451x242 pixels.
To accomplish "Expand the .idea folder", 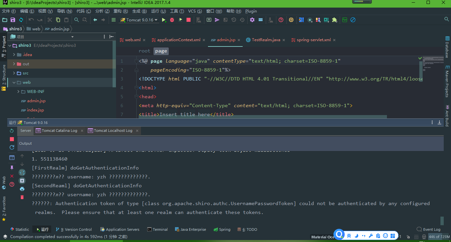I will click(14, 55).
